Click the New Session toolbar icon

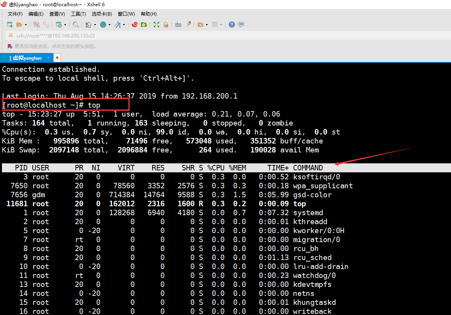tap(10, 25)
